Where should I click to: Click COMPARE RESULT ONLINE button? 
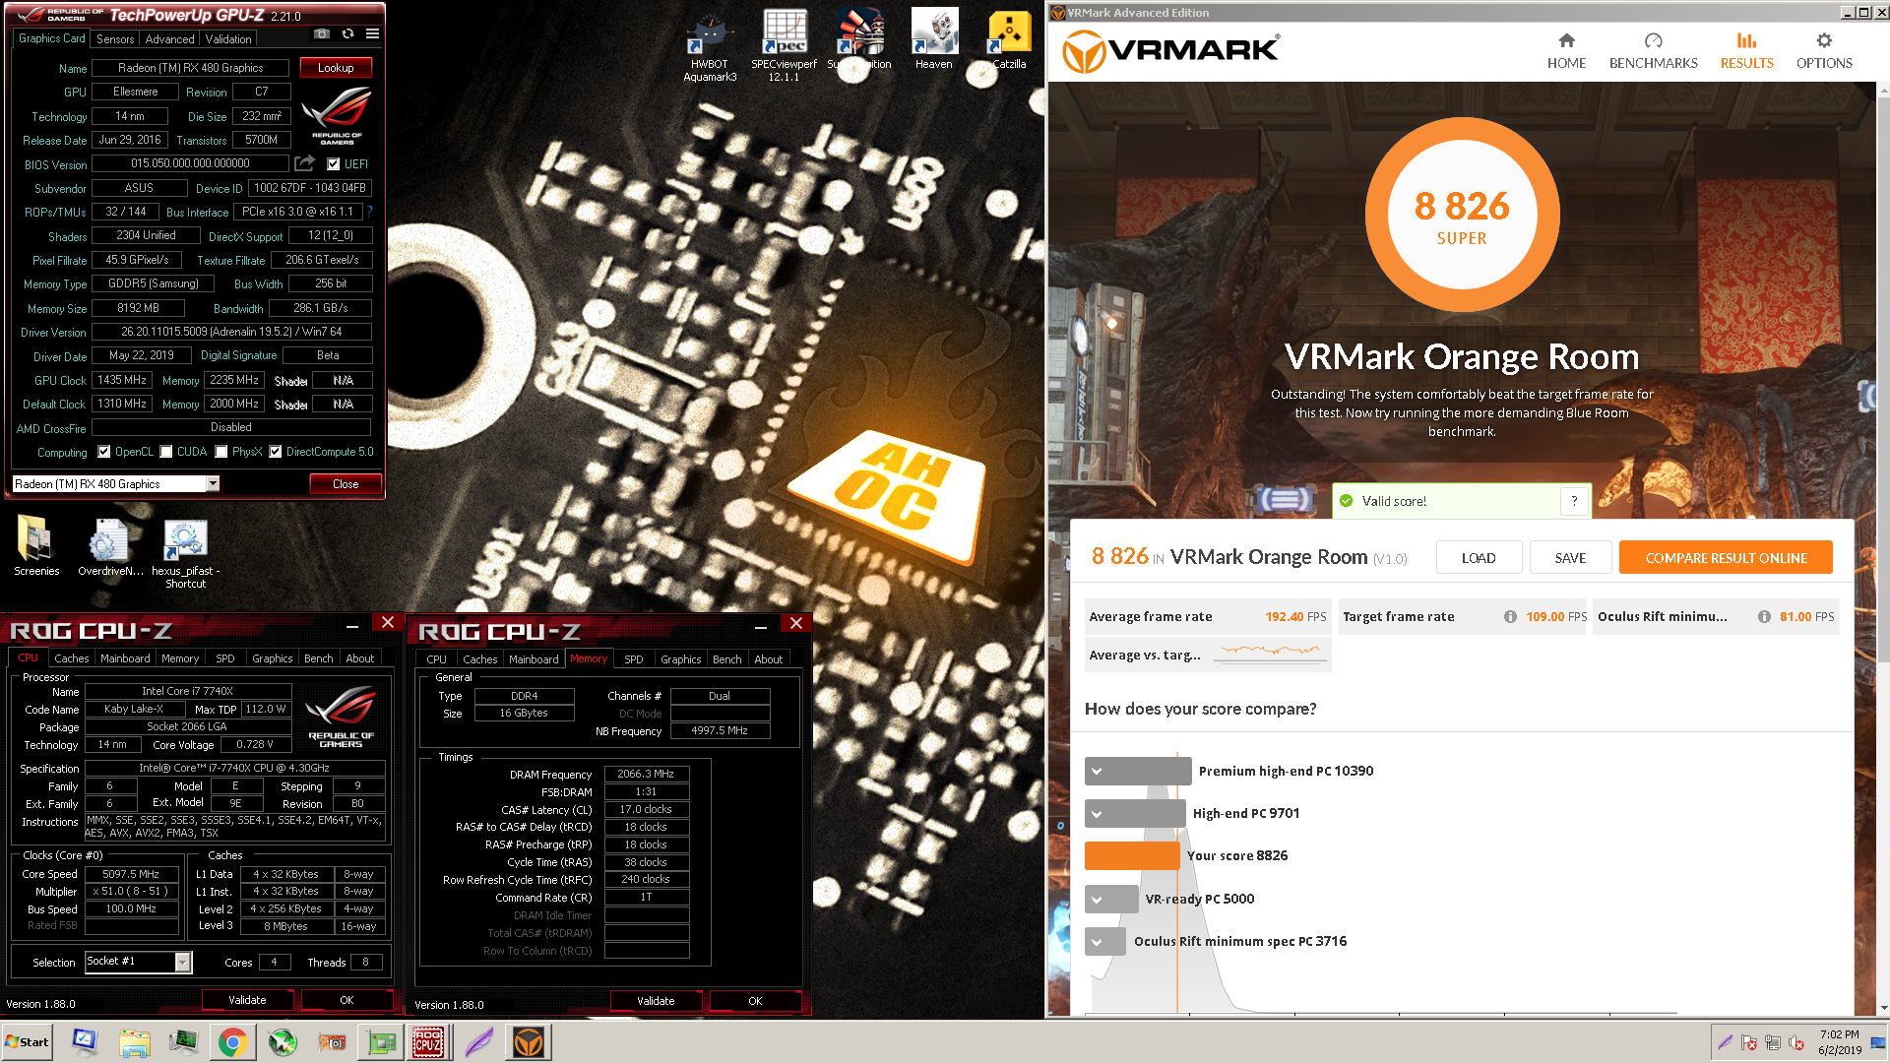click(1726, 558)
